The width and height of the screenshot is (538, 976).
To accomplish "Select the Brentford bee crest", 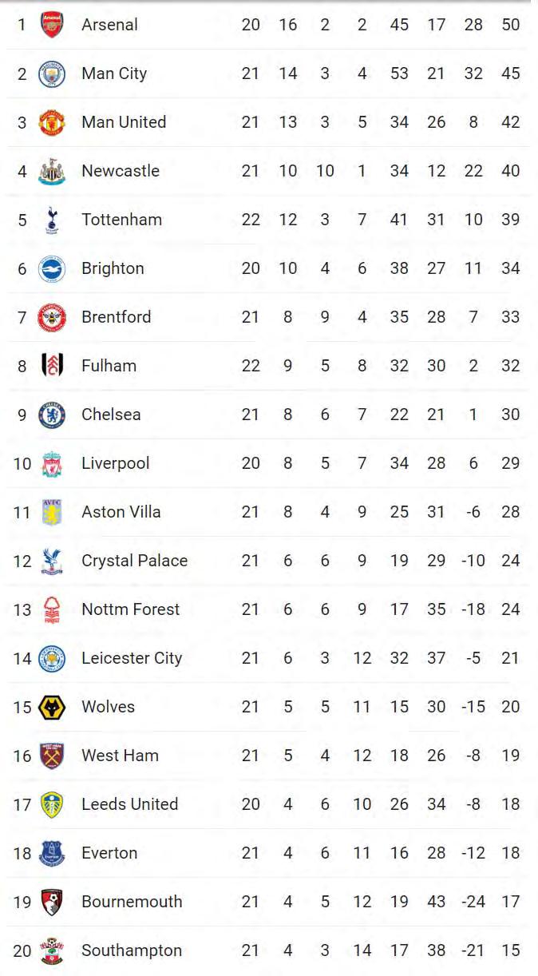I will click(x=52, y=317).
